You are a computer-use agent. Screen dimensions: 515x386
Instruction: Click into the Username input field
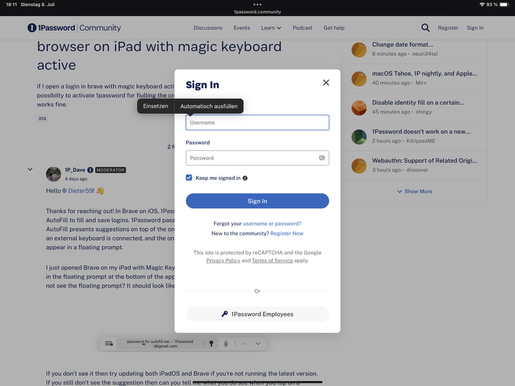[257, 123]
